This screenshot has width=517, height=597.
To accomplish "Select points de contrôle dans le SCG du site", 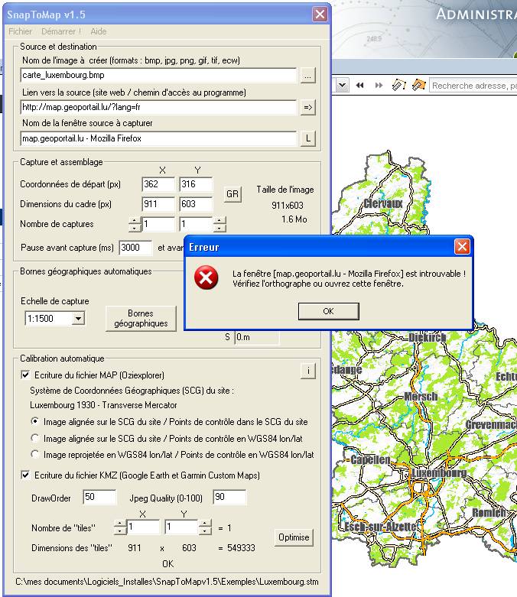I will pos(35,421).
